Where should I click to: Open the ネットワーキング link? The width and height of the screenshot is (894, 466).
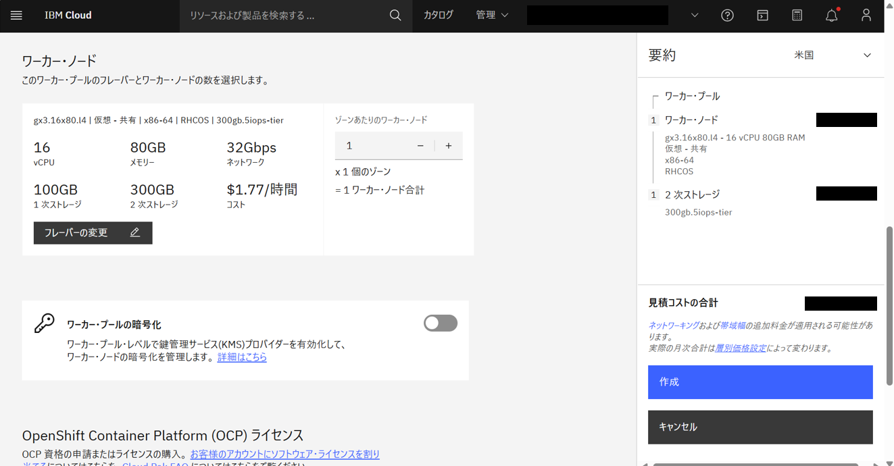[x=674, y=326]
